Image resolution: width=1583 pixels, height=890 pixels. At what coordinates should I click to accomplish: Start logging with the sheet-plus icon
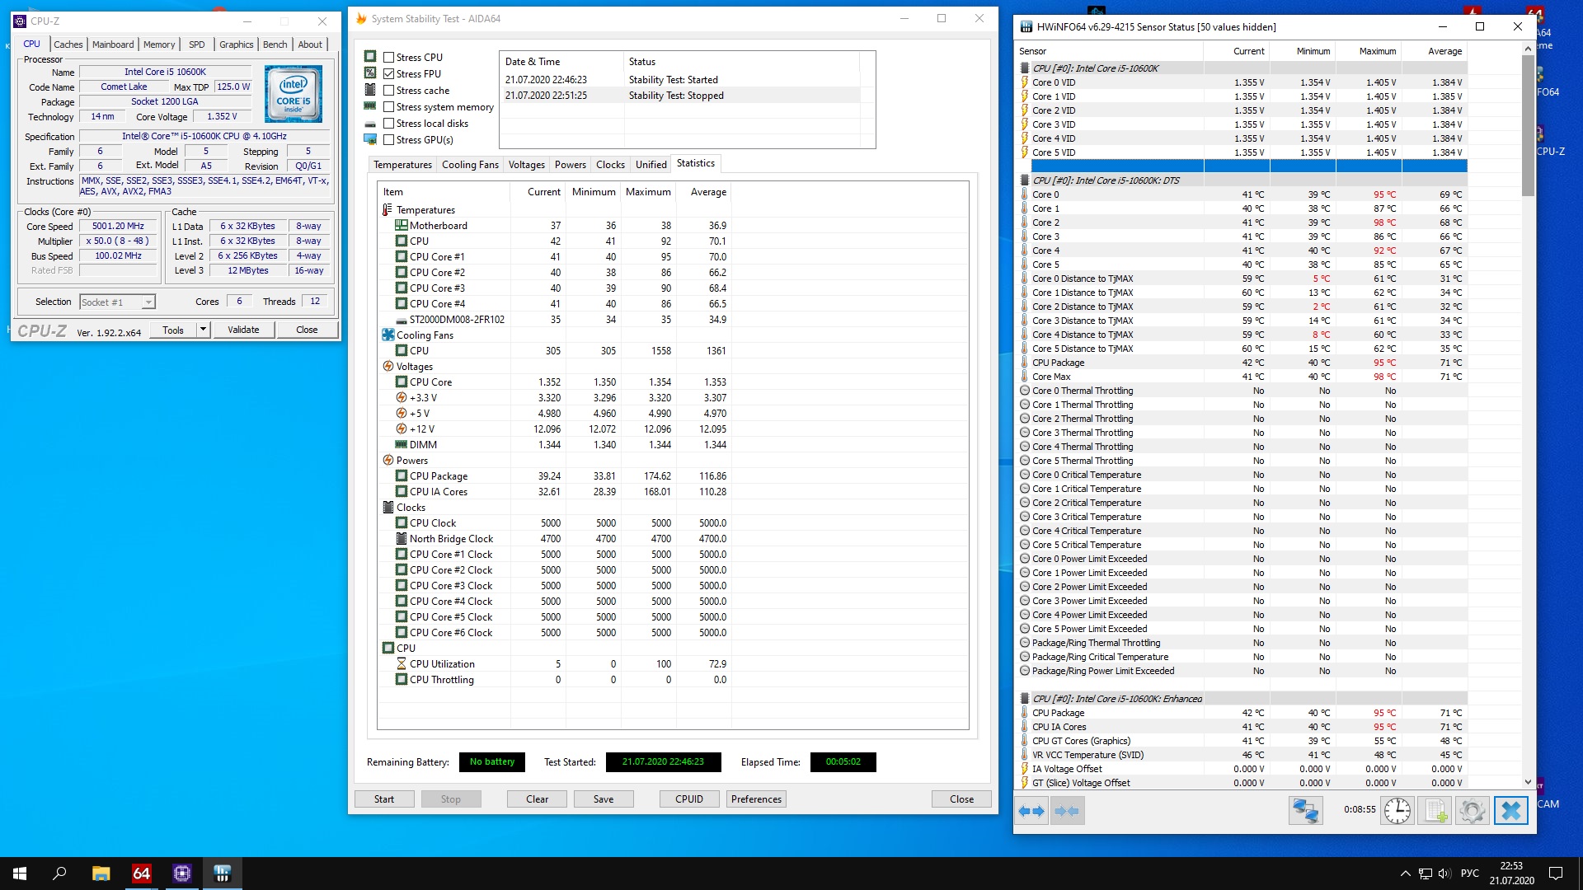pos(1435,811)
